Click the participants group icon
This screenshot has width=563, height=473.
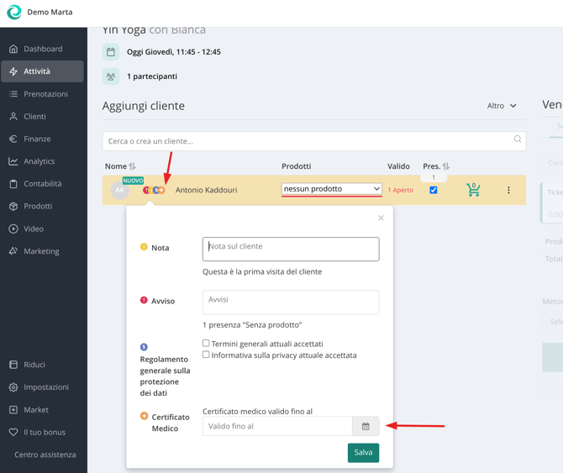click(x=111, y=76)
